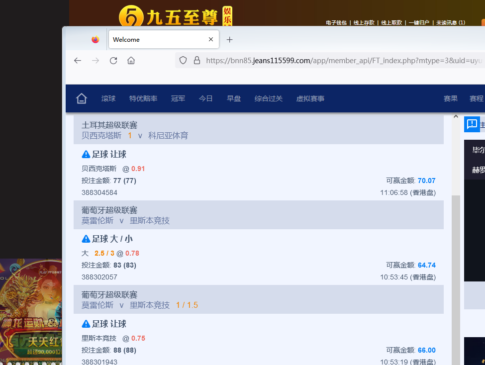Open 线上取款 in background casino site

click(391, 22)
